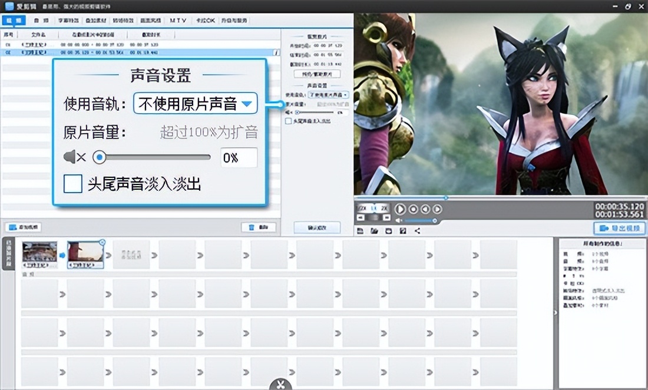Click the open project folder icon

375,231
